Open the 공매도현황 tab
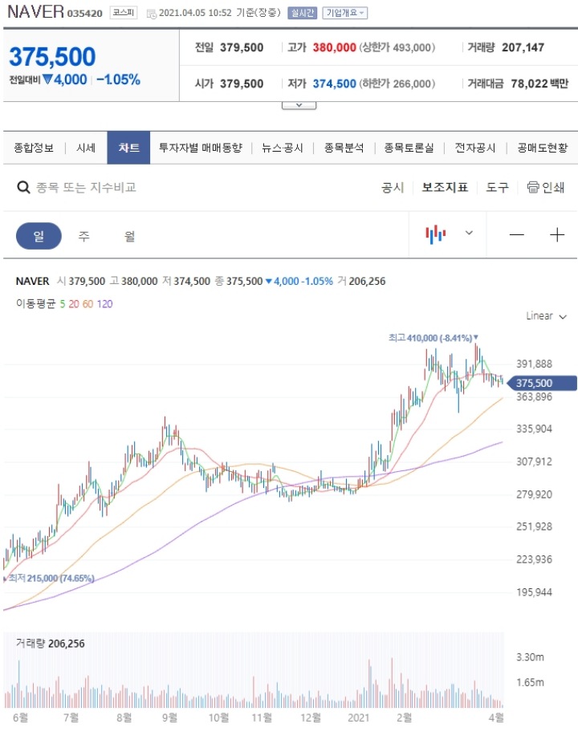578x740 pixels. pyautogui.click(x=542, y=148)
